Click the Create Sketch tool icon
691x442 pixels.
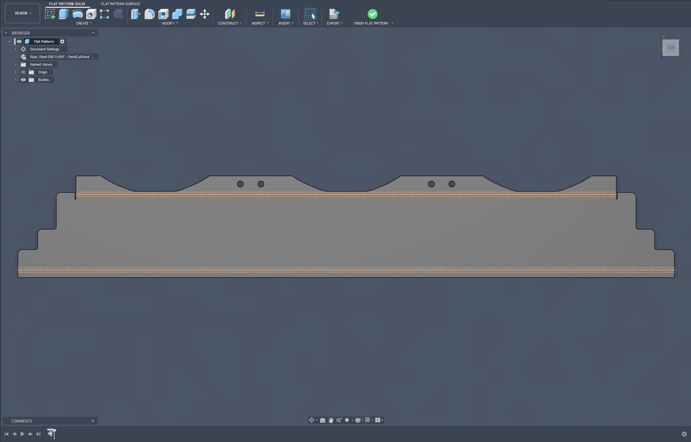tap(50, 14)
